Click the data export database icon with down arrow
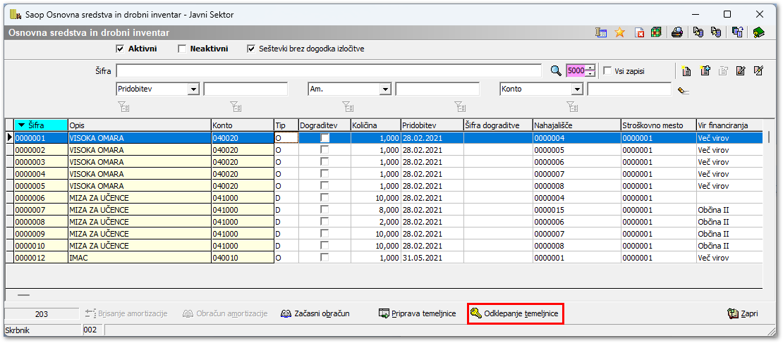The width and height of the screenshot is (783, 343). (x=698, y=33)
